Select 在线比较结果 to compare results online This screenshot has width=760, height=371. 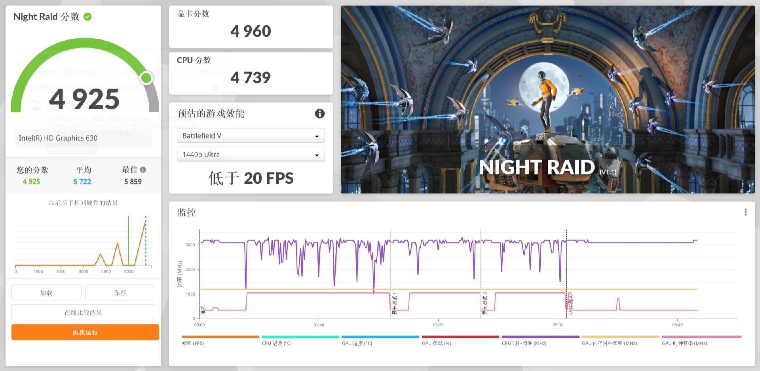coord(83,312)
